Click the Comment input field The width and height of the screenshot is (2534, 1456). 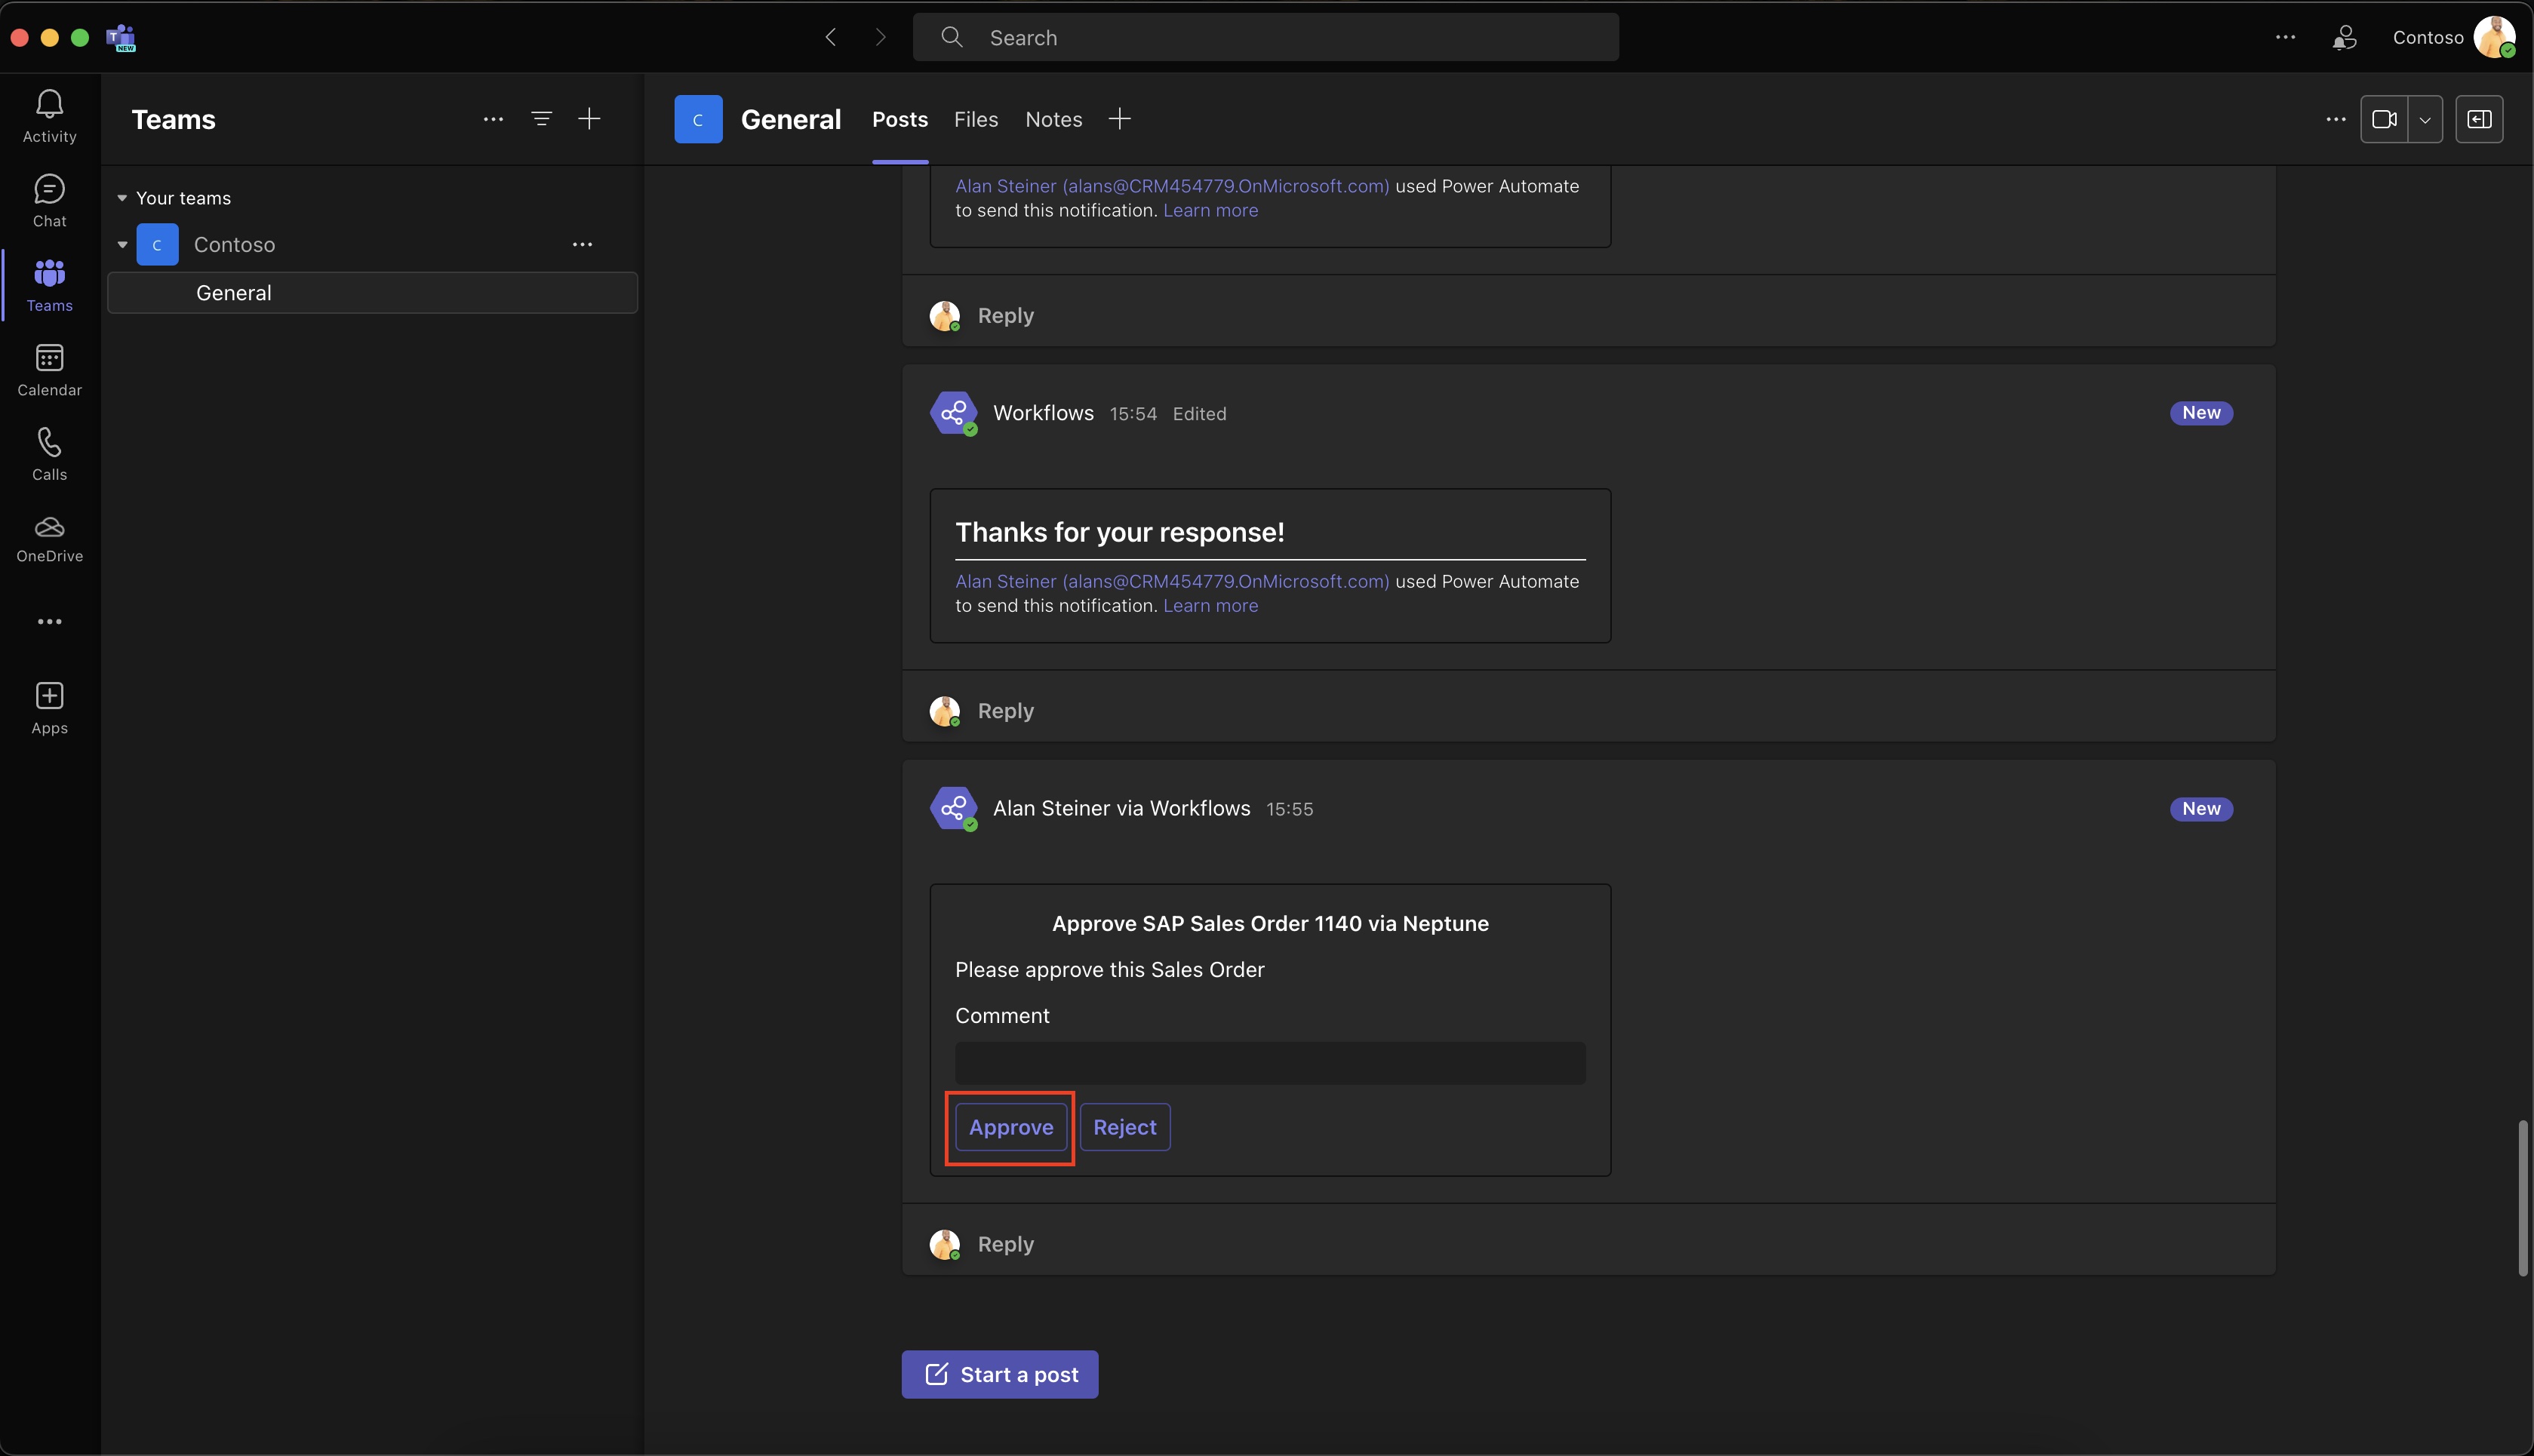(x=1269, y=1062)
